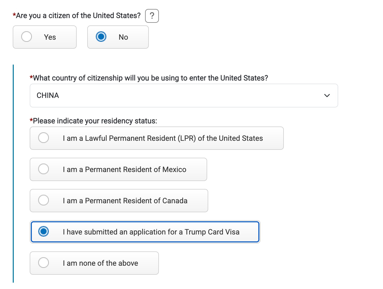Select the Permanent Resident of Mexico radio circle
The width and height of the screenshot is (383, 289).
pos(43,169)
